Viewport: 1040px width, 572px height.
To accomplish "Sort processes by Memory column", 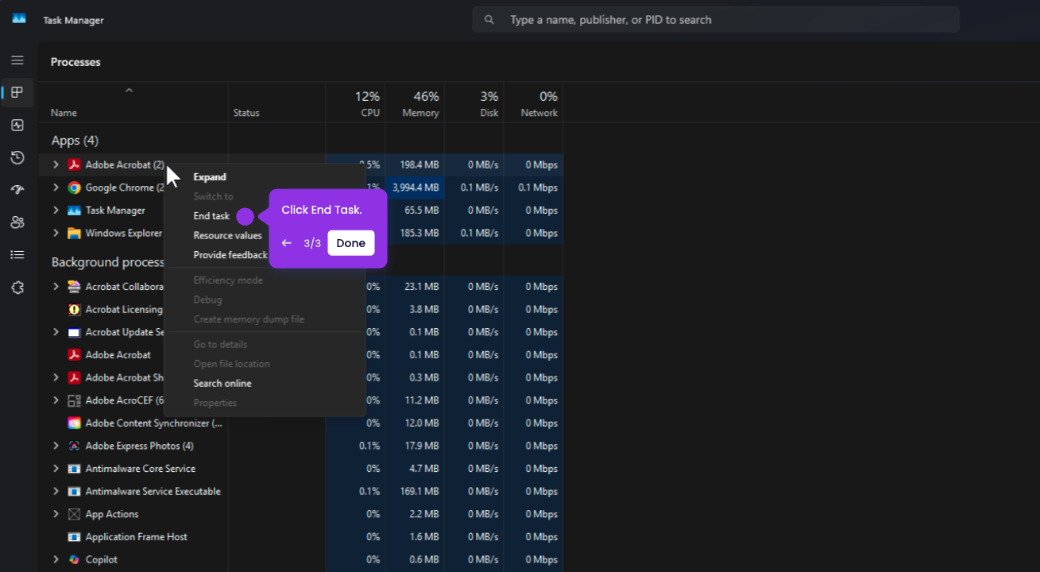I will [x=415, y=103].
